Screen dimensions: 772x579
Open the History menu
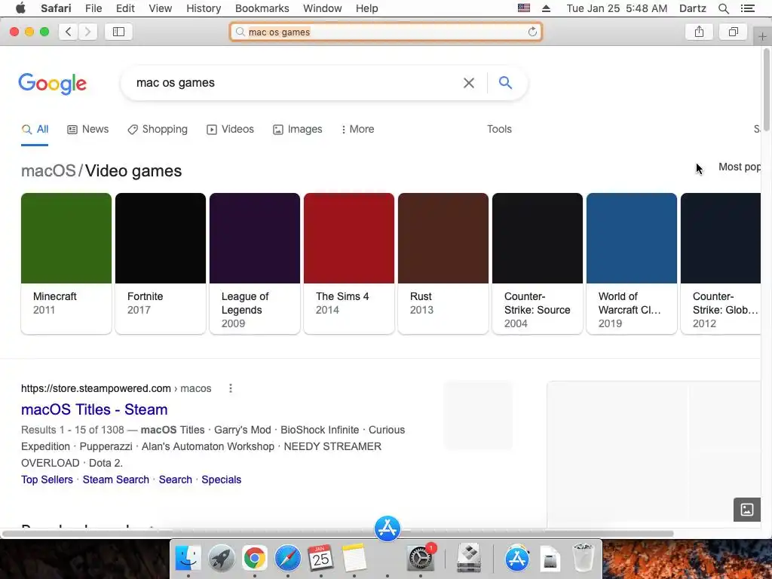click(204, 8)
